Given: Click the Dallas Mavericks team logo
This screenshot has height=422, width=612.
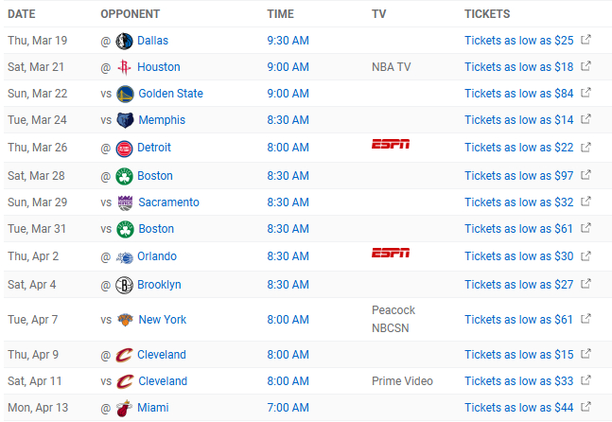Looking at the screenshot, I should (x=124, y=41).
